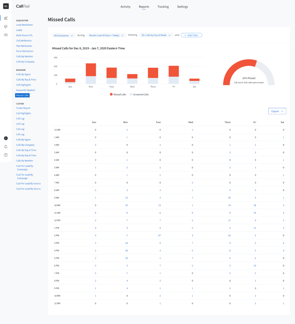Click the CallRail logo

point(23,6)
